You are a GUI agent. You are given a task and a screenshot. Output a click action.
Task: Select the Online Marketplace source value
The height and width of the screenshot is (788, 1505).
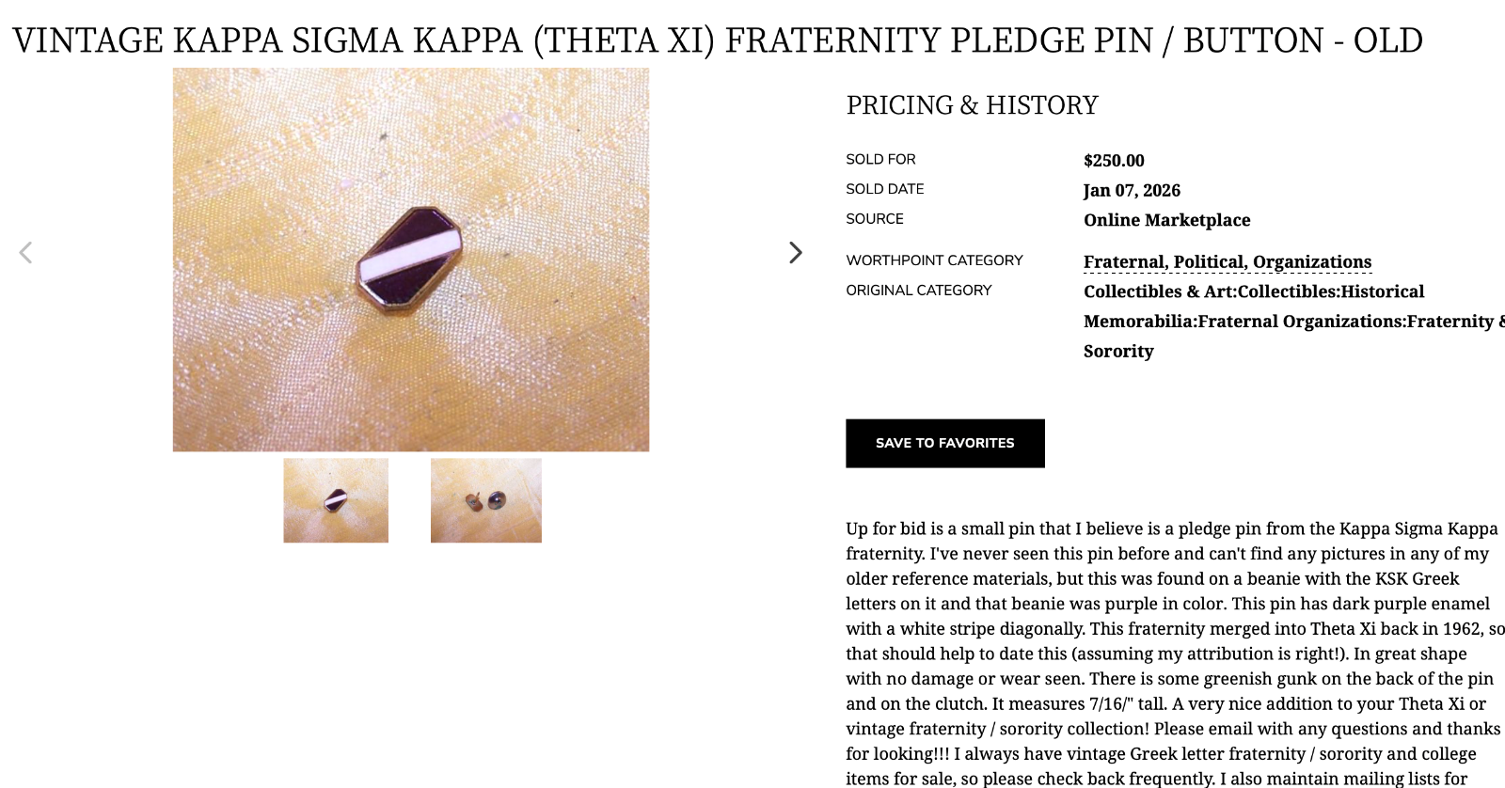pyautogui.click(x=1167, y=220)
